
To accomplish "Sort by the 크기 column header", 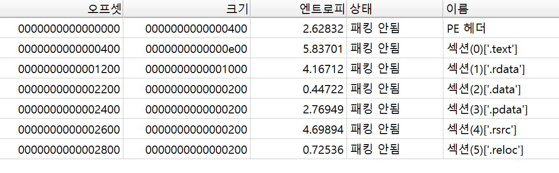I will click(x=187, y=9).
